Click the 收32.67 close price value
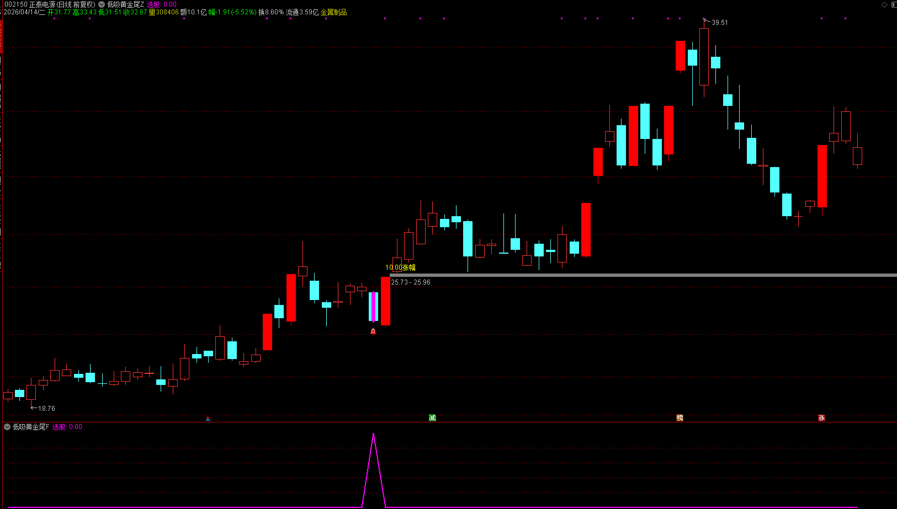This screenshot has width=897, height=509. pos(135,12)
